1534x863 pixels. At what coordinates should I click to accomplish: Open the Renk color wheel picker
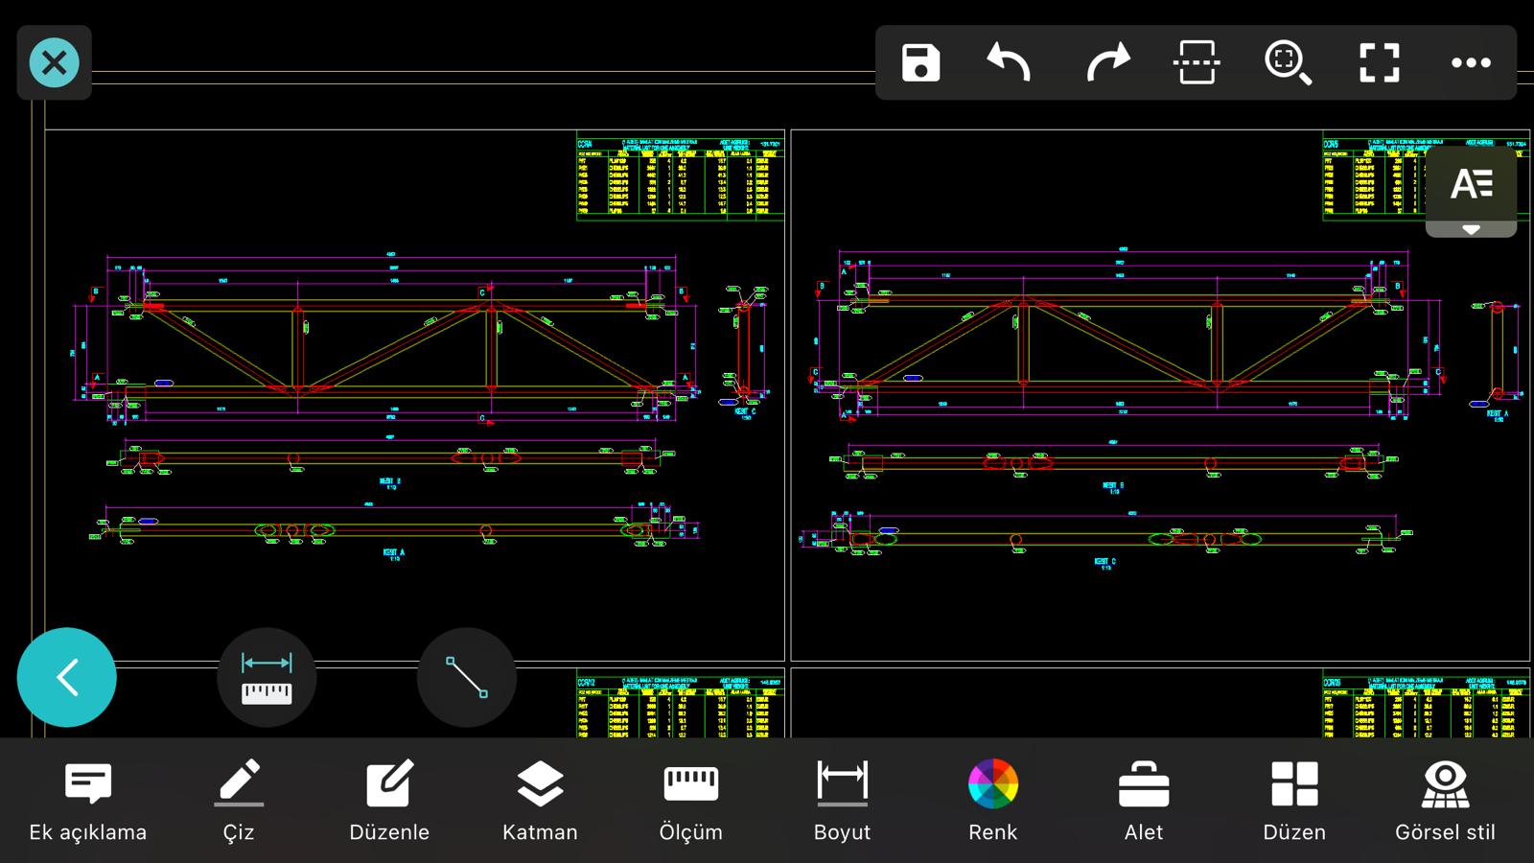992,801
